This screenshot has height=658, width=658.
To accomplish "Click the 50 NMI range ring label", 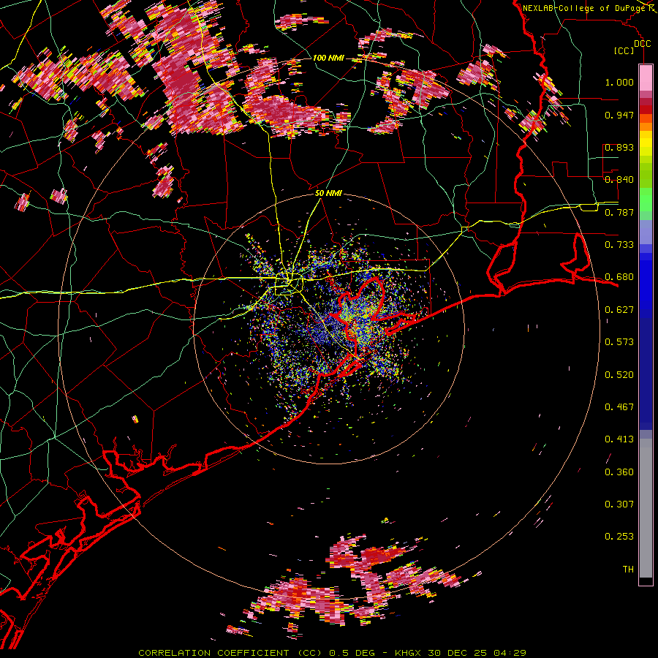I will [328, 194].
